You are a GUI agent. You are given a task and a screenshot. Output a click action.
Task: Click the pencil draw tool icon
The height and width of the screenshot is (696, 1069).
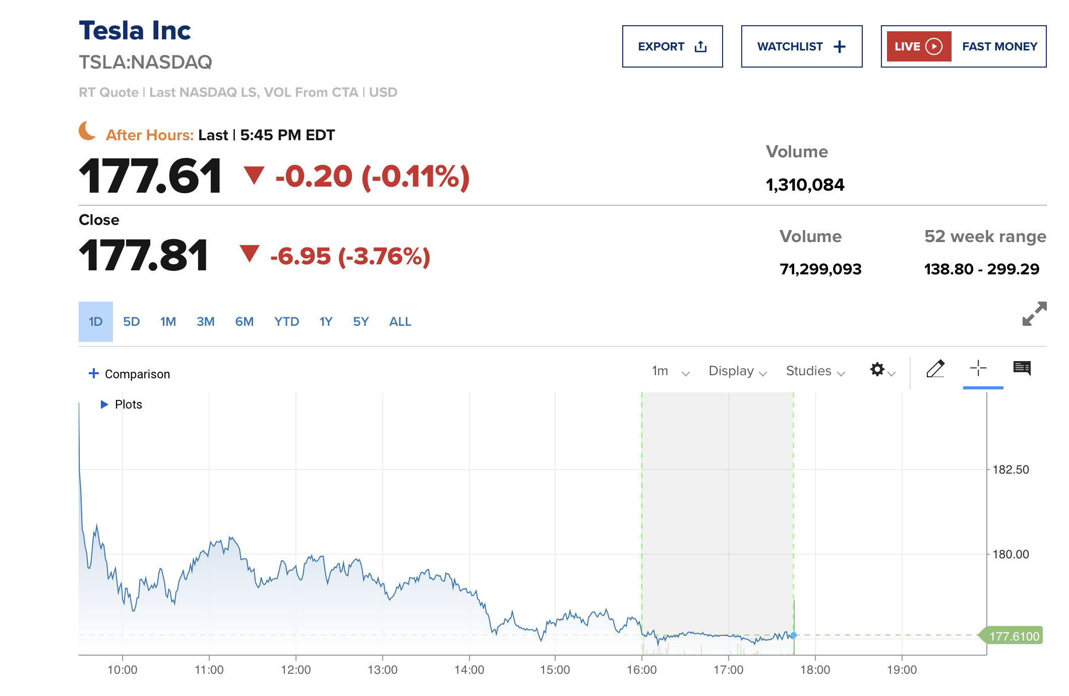935,369
